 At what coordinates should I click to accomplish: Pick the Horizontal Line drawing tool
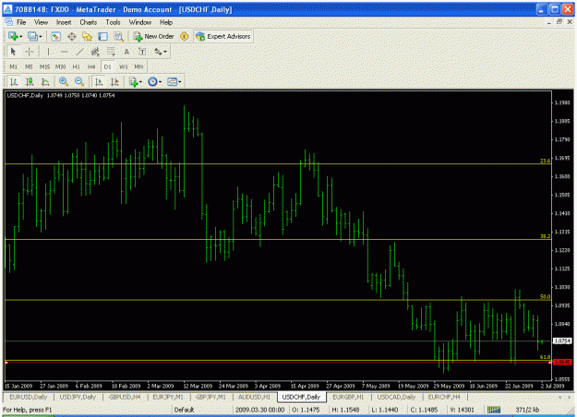click(x=64, y=52)
